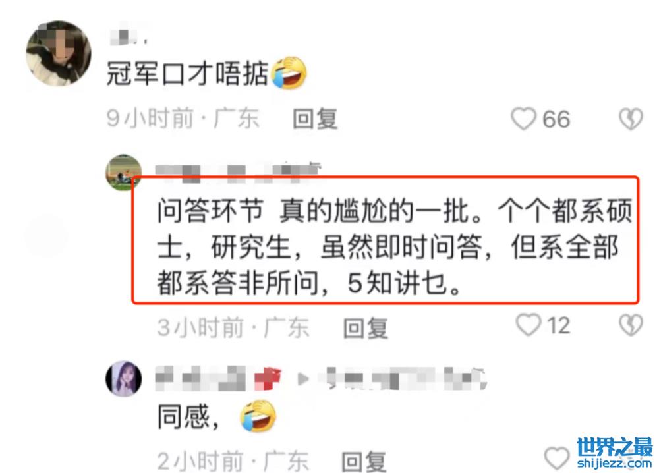This screenshot has height=473, width=659.
Task: Tap the replied-to username after arrow
Action: coord(403,379)
